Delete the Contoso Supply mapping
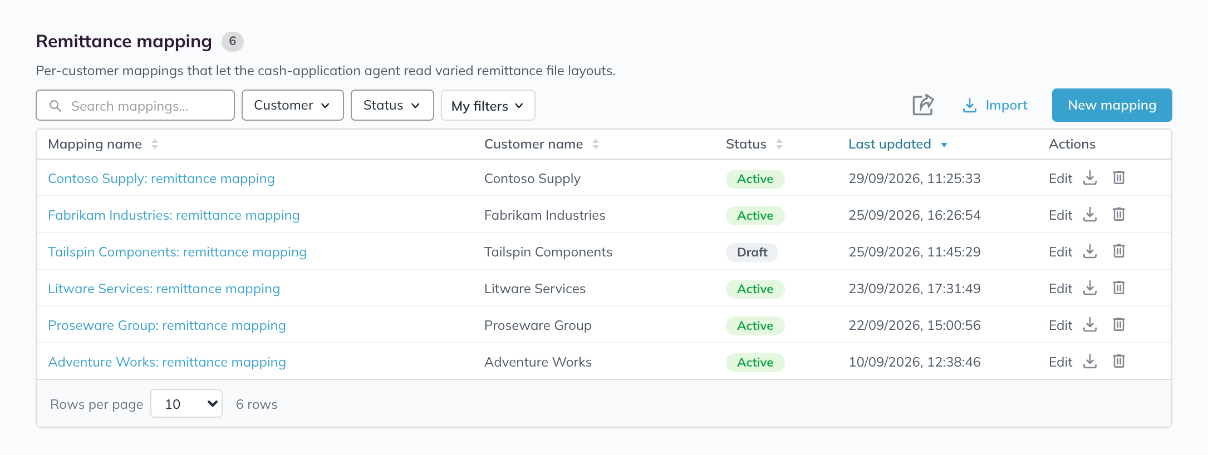 click(1119, 178)
